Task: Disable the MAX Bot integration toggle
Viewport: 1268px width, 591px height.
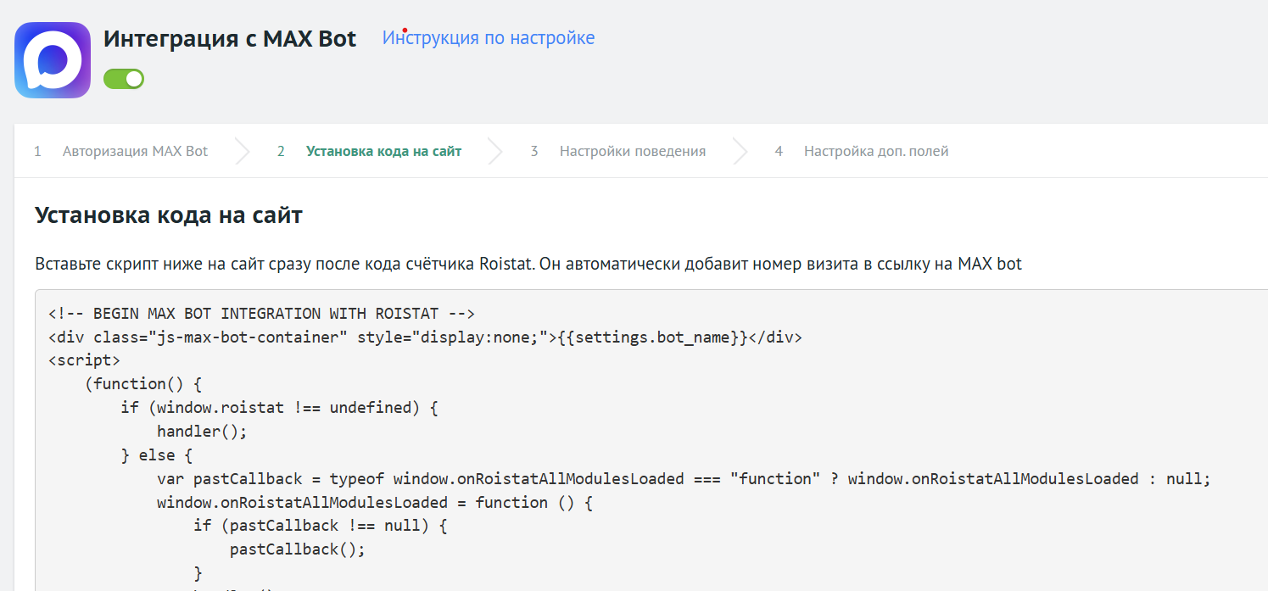Action: [x=124, y=79]
